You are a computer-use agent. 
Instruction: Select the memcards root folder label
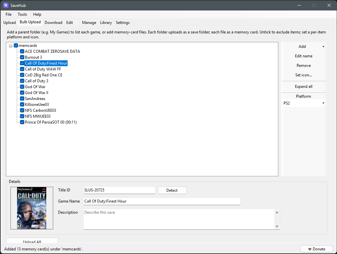tap(28, 46)
